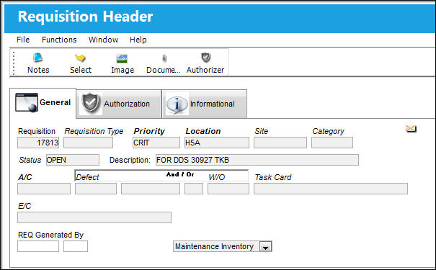
Task: Open the Help menu
Action: 138,40
